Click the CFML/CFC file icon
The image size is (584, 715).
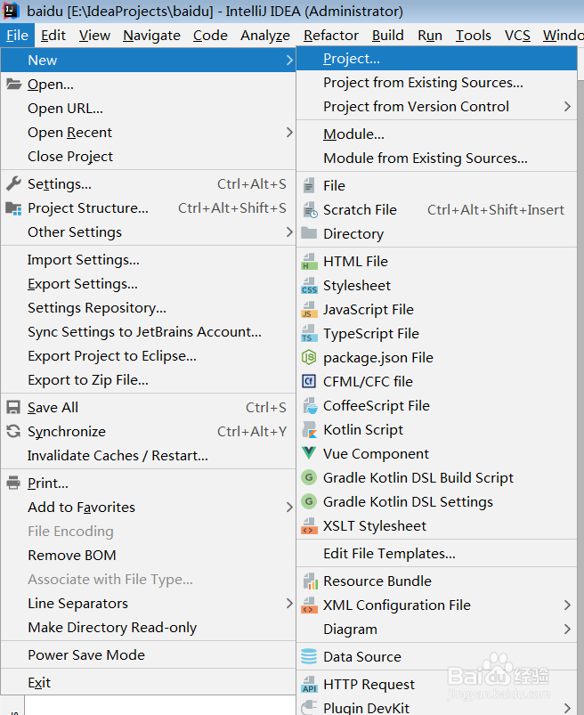(309, 381)
